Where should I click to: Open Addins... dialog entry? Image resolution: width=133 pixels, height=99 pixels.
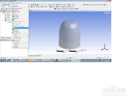pyautogui.click(x=20, y=45)
